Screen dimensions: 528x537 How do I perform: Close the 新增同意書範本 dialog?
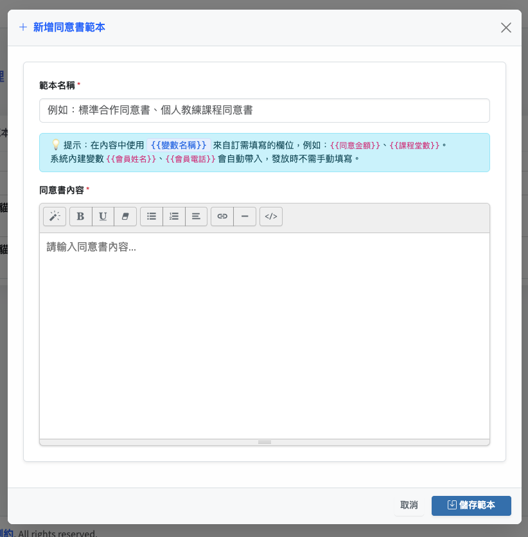[506, 28]
